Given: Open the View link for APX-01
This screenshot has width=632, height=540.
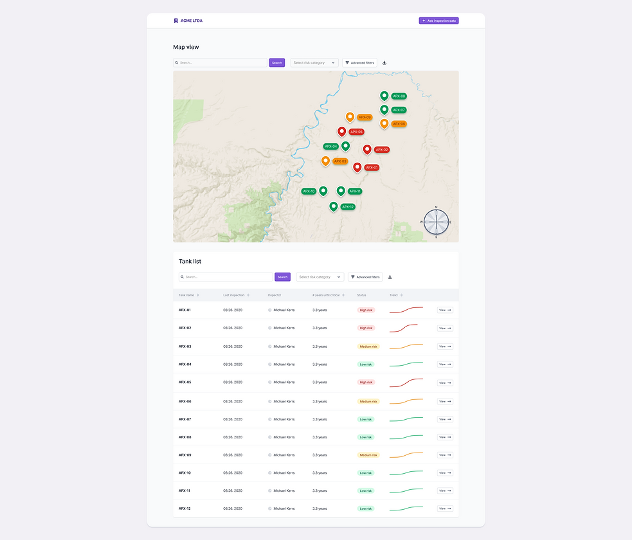Looking at the screenshot, I should point(444,310).
